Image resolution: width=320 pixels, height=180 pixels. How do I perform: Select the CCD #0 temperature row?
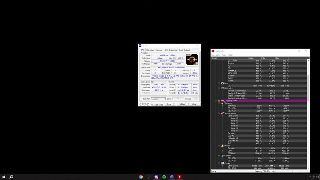click(259, 136)
